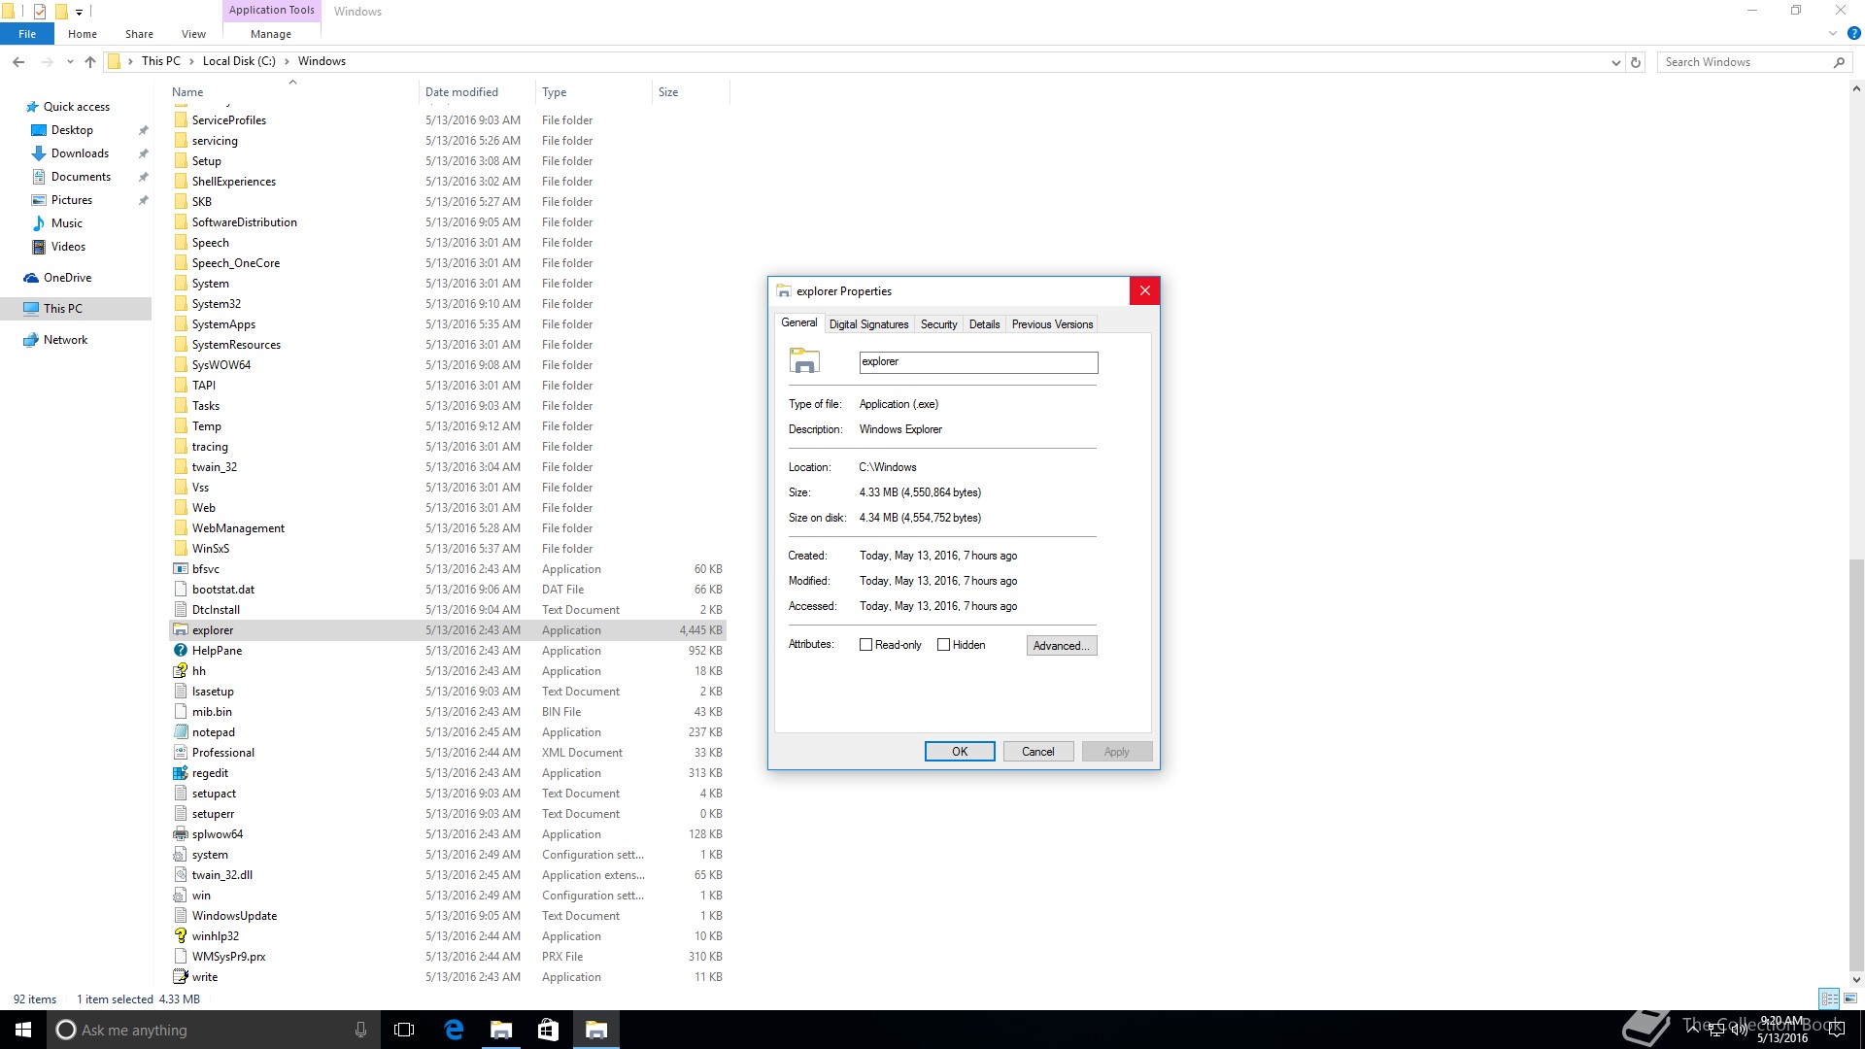Image resolution: width=1865 pixels, height=1049 pixels.
Task: Open recent locations dropdown arrow
Action: [x=70, y=62]
